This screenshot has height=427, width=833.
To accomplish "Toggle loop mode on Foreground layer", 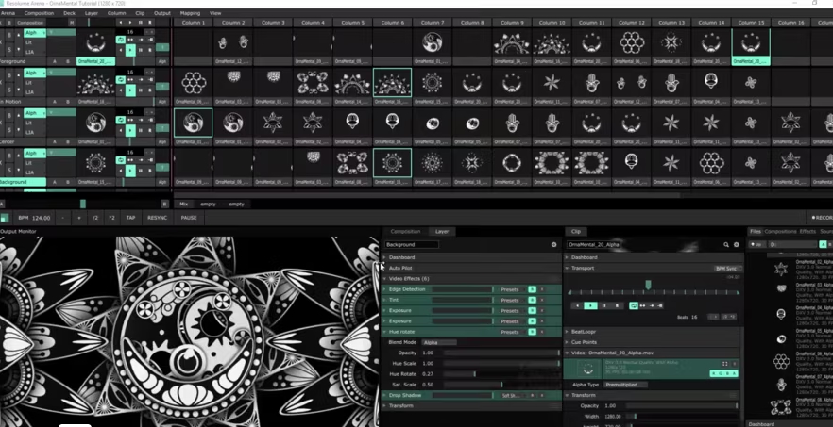I will pyautogui.click(x=120, y=40).
